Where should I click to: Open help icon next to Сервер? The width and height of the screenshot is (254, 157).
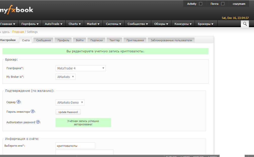pyautogui.click(x=18, y=102)
